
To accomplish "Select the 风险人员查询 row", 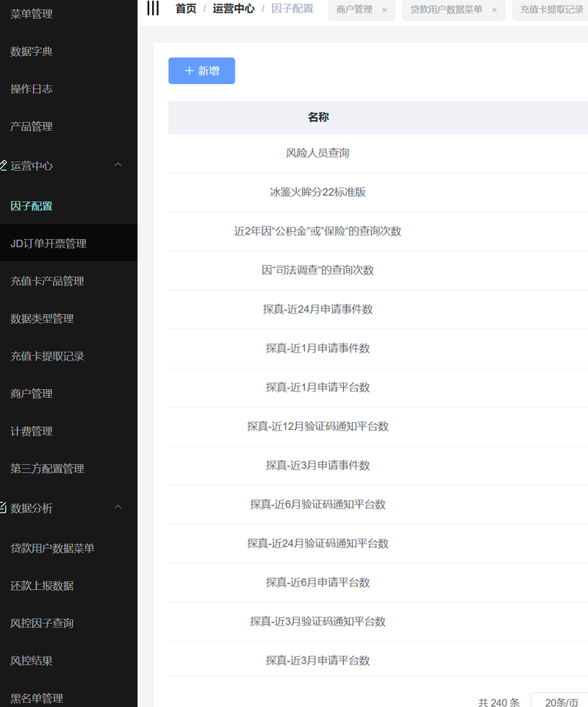I will (378, 153).
